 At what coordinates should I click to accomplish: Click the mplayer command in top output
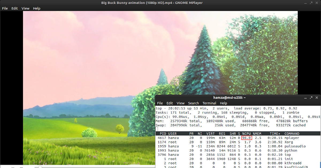point(292,138)
